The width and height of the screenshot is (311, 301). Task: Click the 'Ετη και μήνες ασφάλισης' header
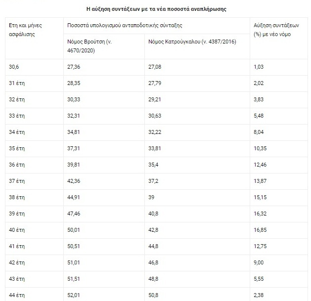point(26,29)
